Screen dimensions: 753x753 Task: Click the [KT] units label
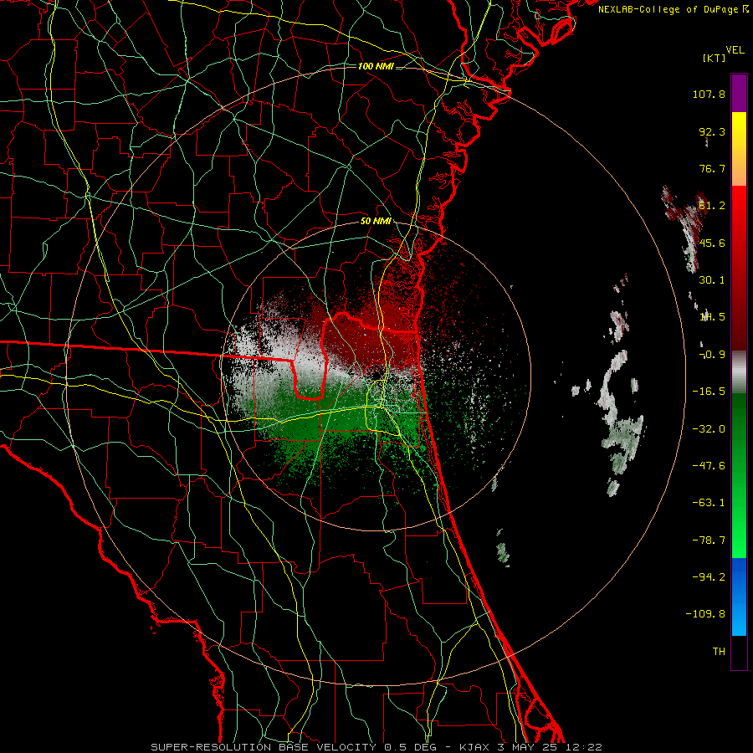coord(715,58)
